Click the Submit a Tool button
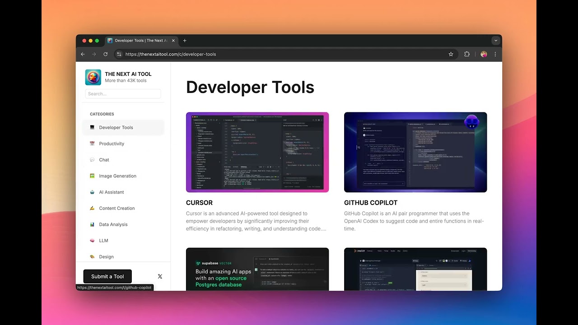This screenshot has width=578, height=325. (x=107, y=277)
